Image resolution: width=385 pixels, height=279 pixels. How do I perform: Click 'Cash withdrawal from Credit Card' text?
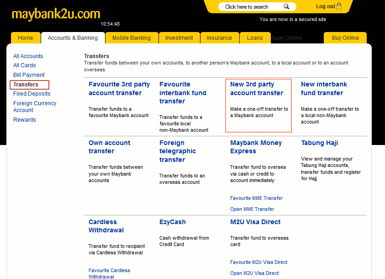184,241
